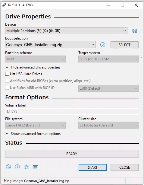Click the Target system label
The image size is (144, 185).
[89, 53]
